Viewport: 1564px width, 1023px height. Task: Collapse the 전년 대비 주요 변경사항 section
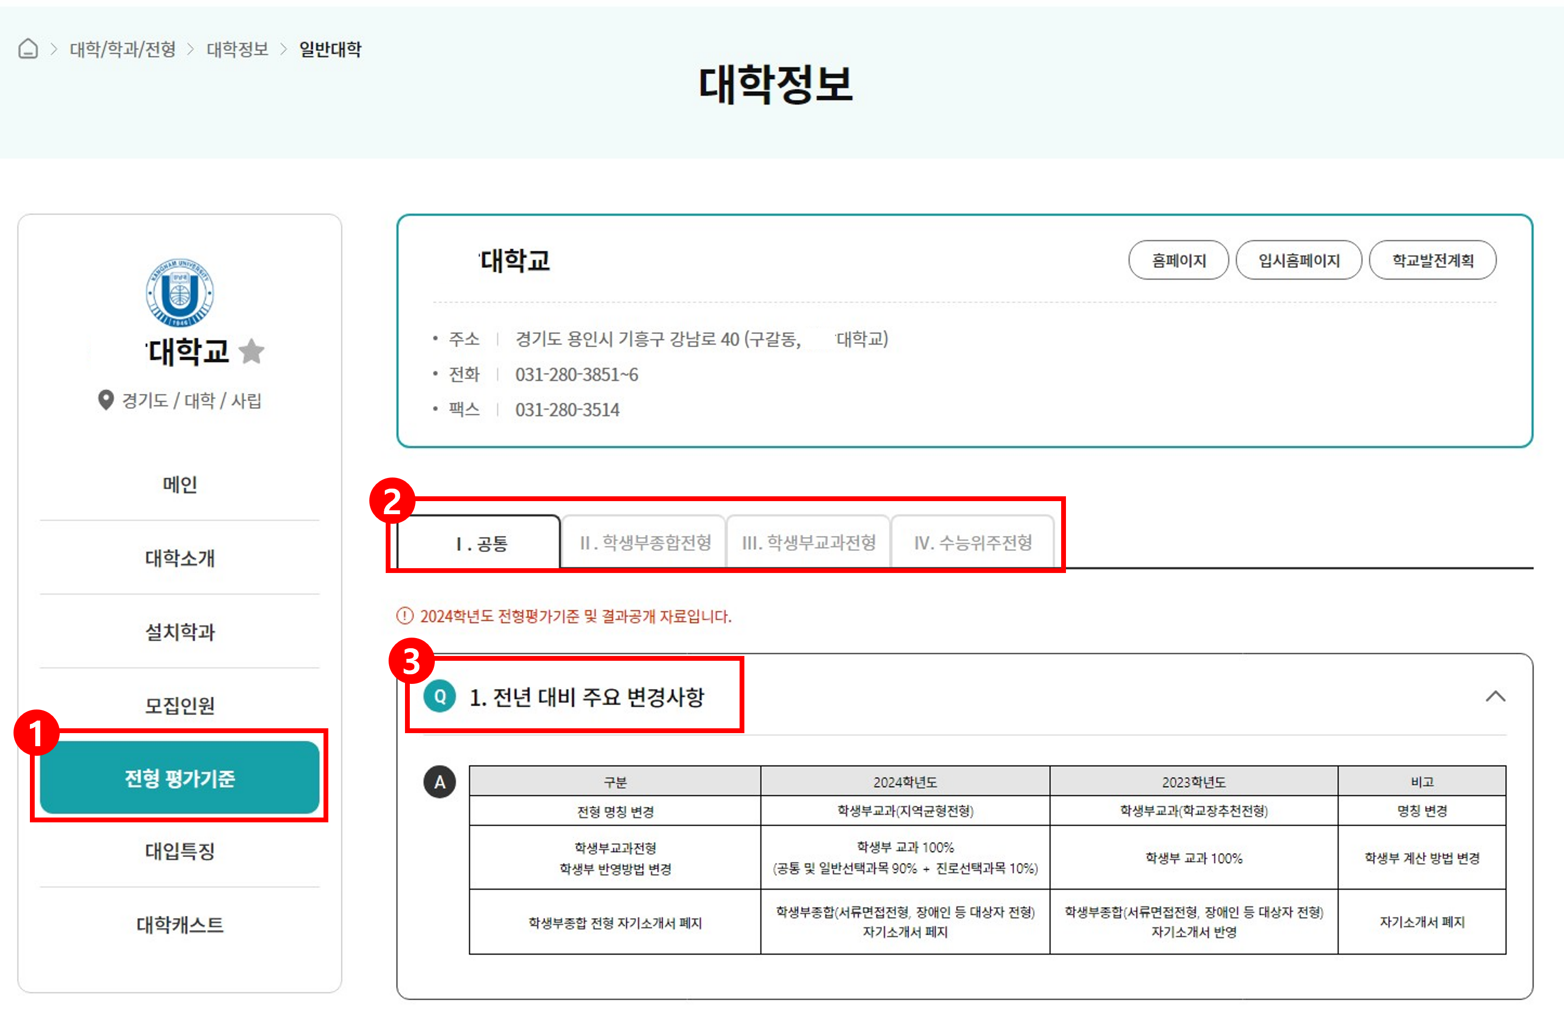coord(1495,696)
